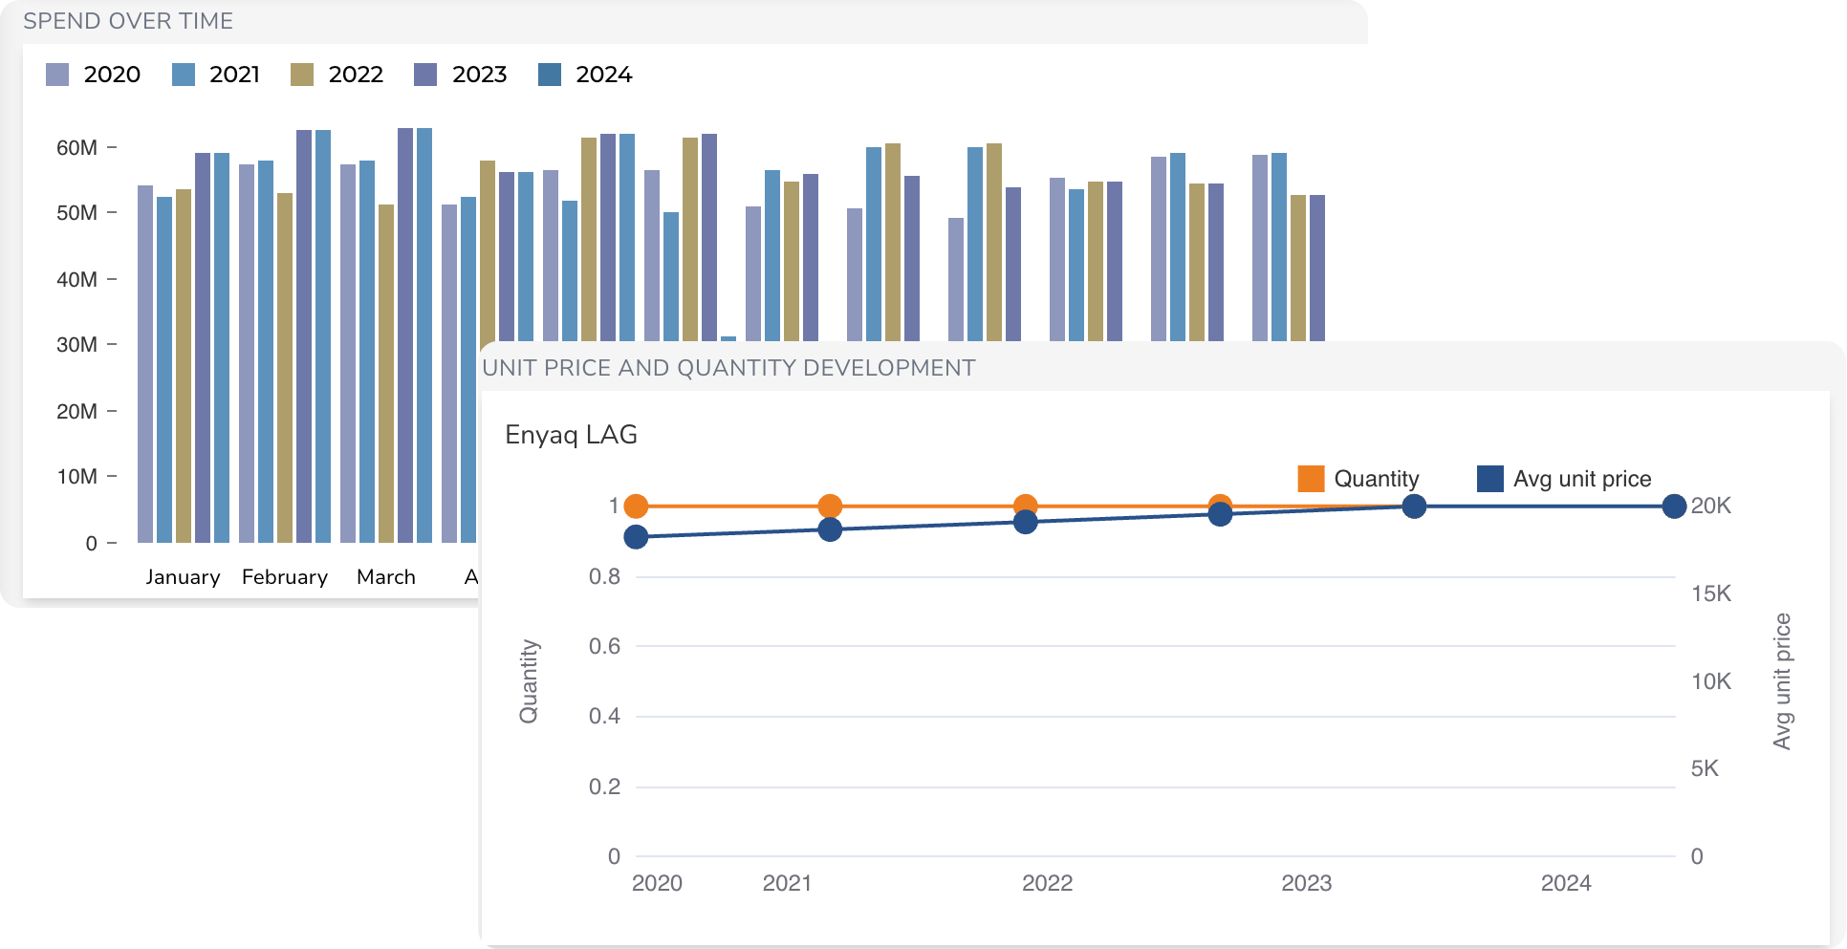Click the January 2023 bar

(203, 348)
